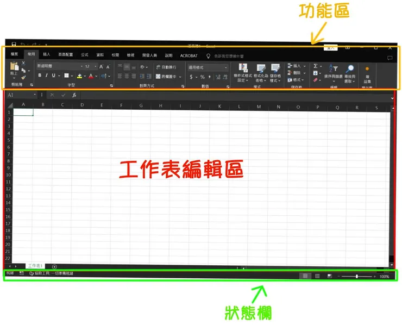Click Format as Table (格式化為表格) button
The image size is (402, 325).
[x=261, y=73]
